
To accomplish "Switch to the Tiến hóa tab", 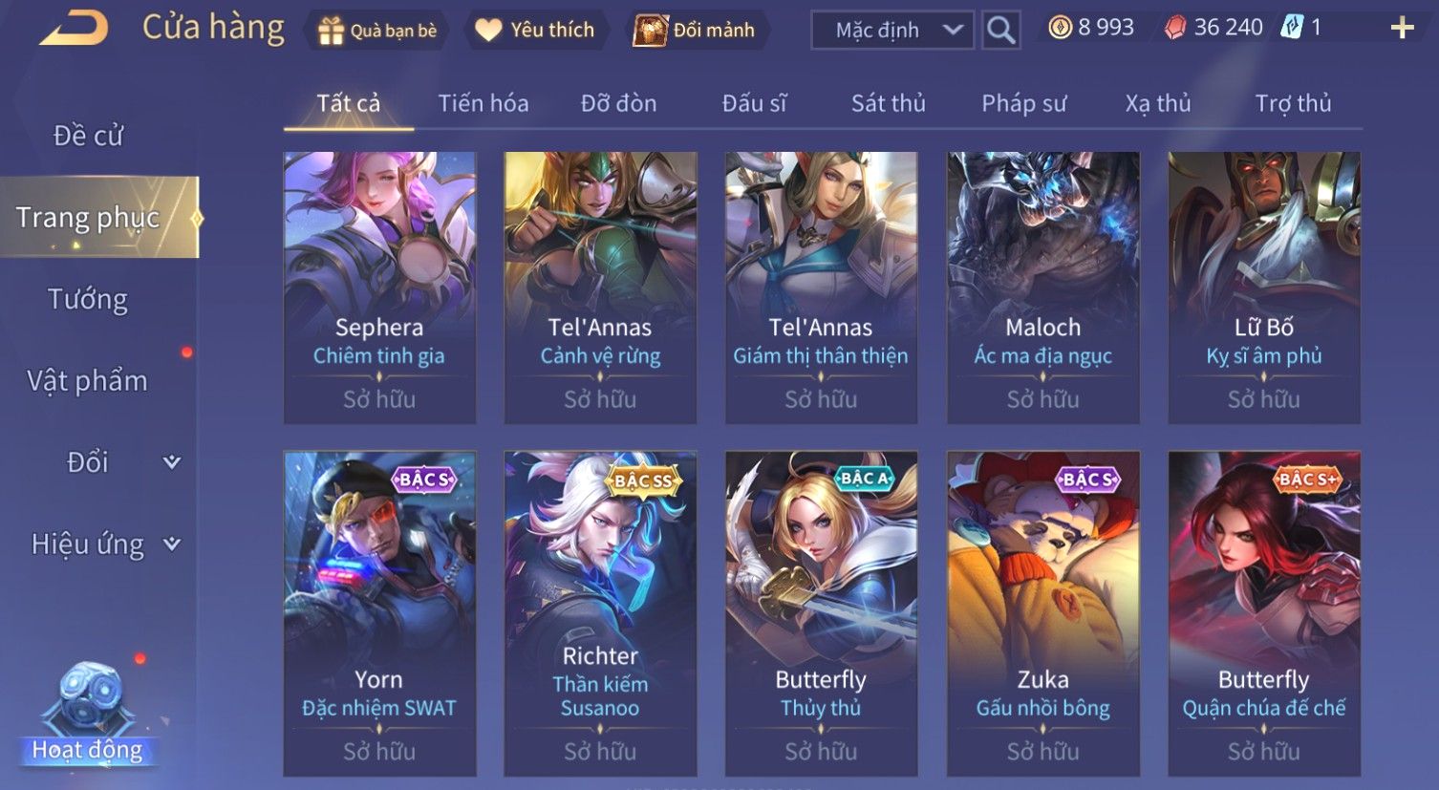I will (x=483, y=103).
